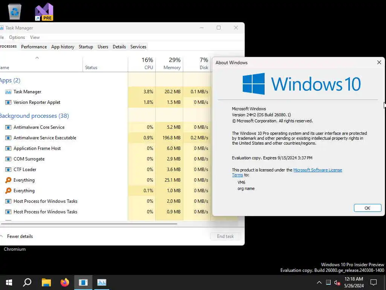Click the CTF Loader process icon
Screen dimensions: 386x290
[8, 170]
